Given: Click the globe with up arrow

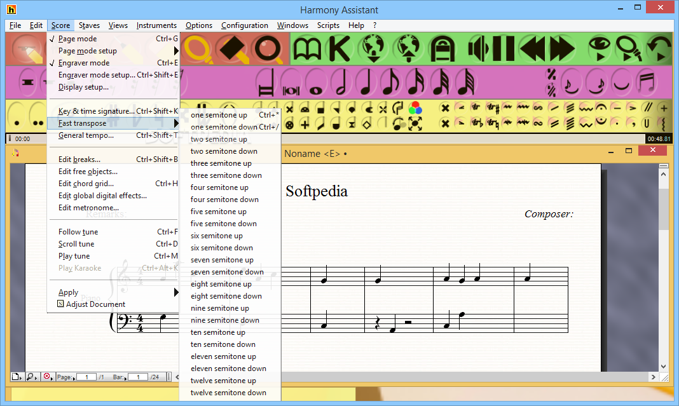Looking at the screenshot, I should 408,49.
